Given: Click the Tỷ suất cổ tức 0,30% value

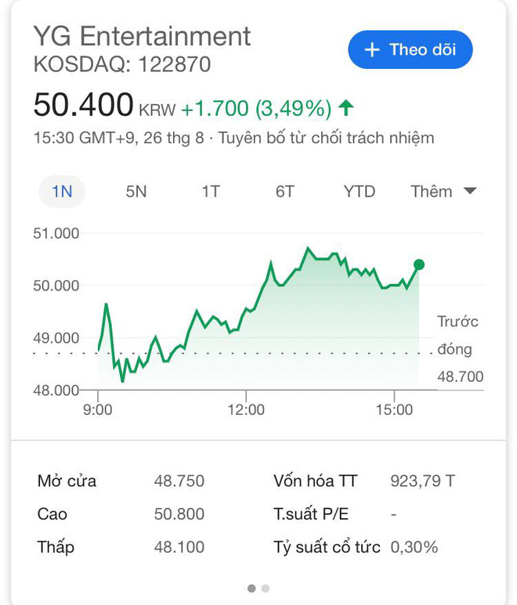Looking at the screenshot, I should point(414,547).
